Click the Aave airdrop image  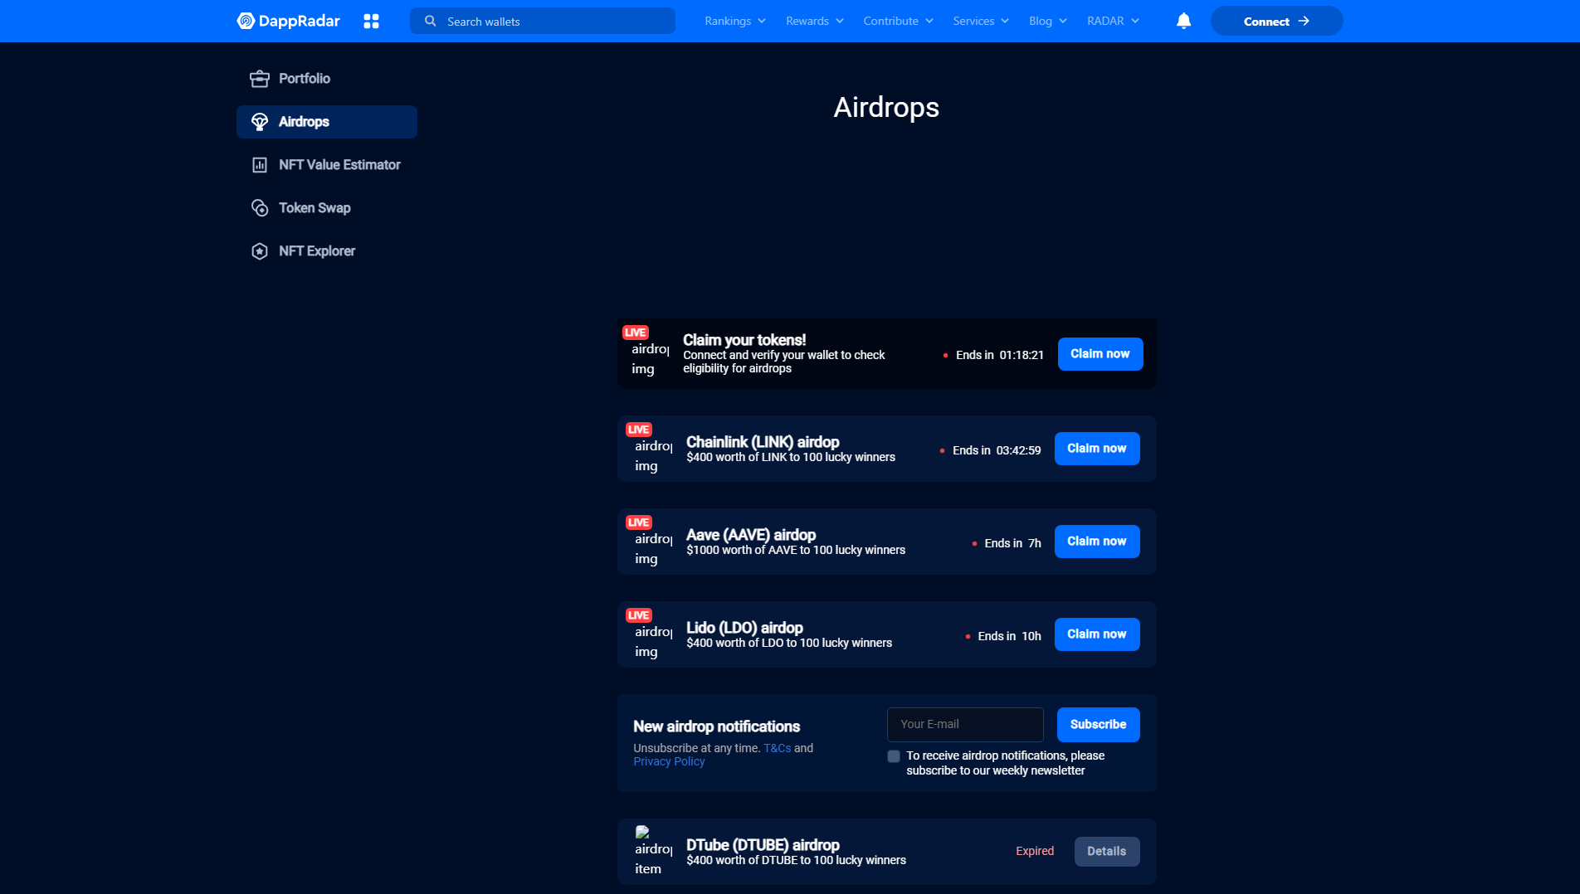click(x=653, y=548)
